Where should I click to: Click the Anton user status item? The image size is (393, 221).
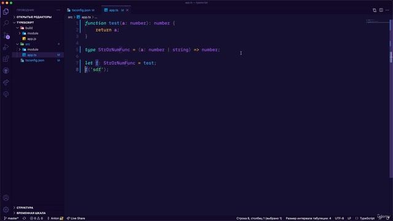pos(55,219)
